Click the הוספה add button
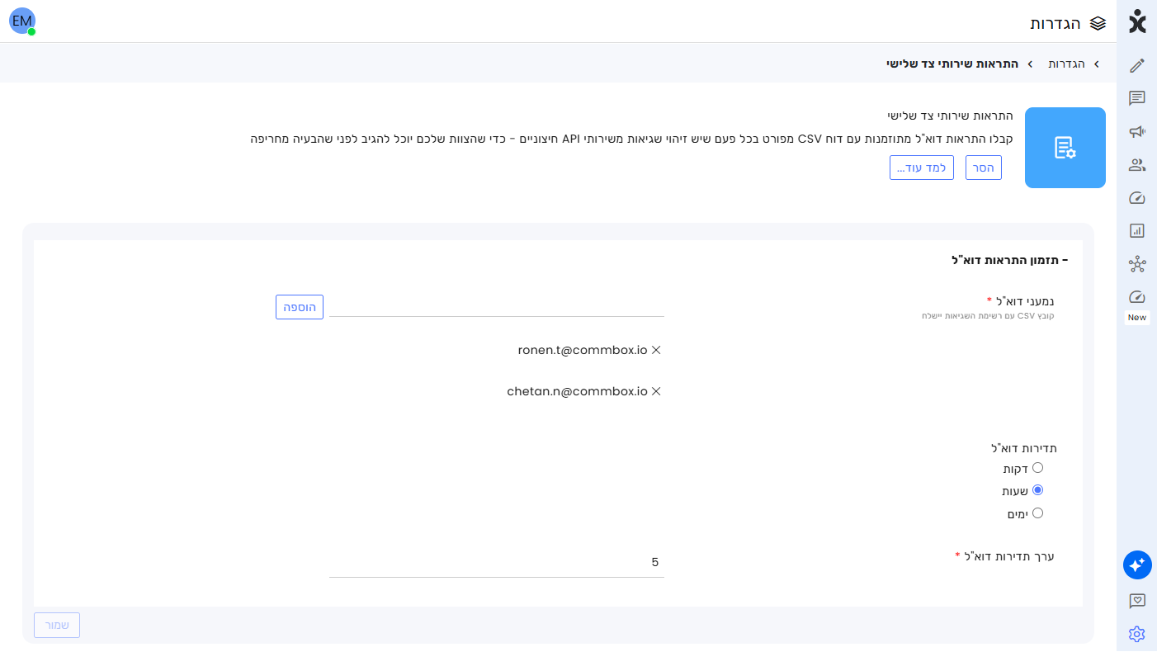Screen dimensions: 1157x652 coord(300,306)
